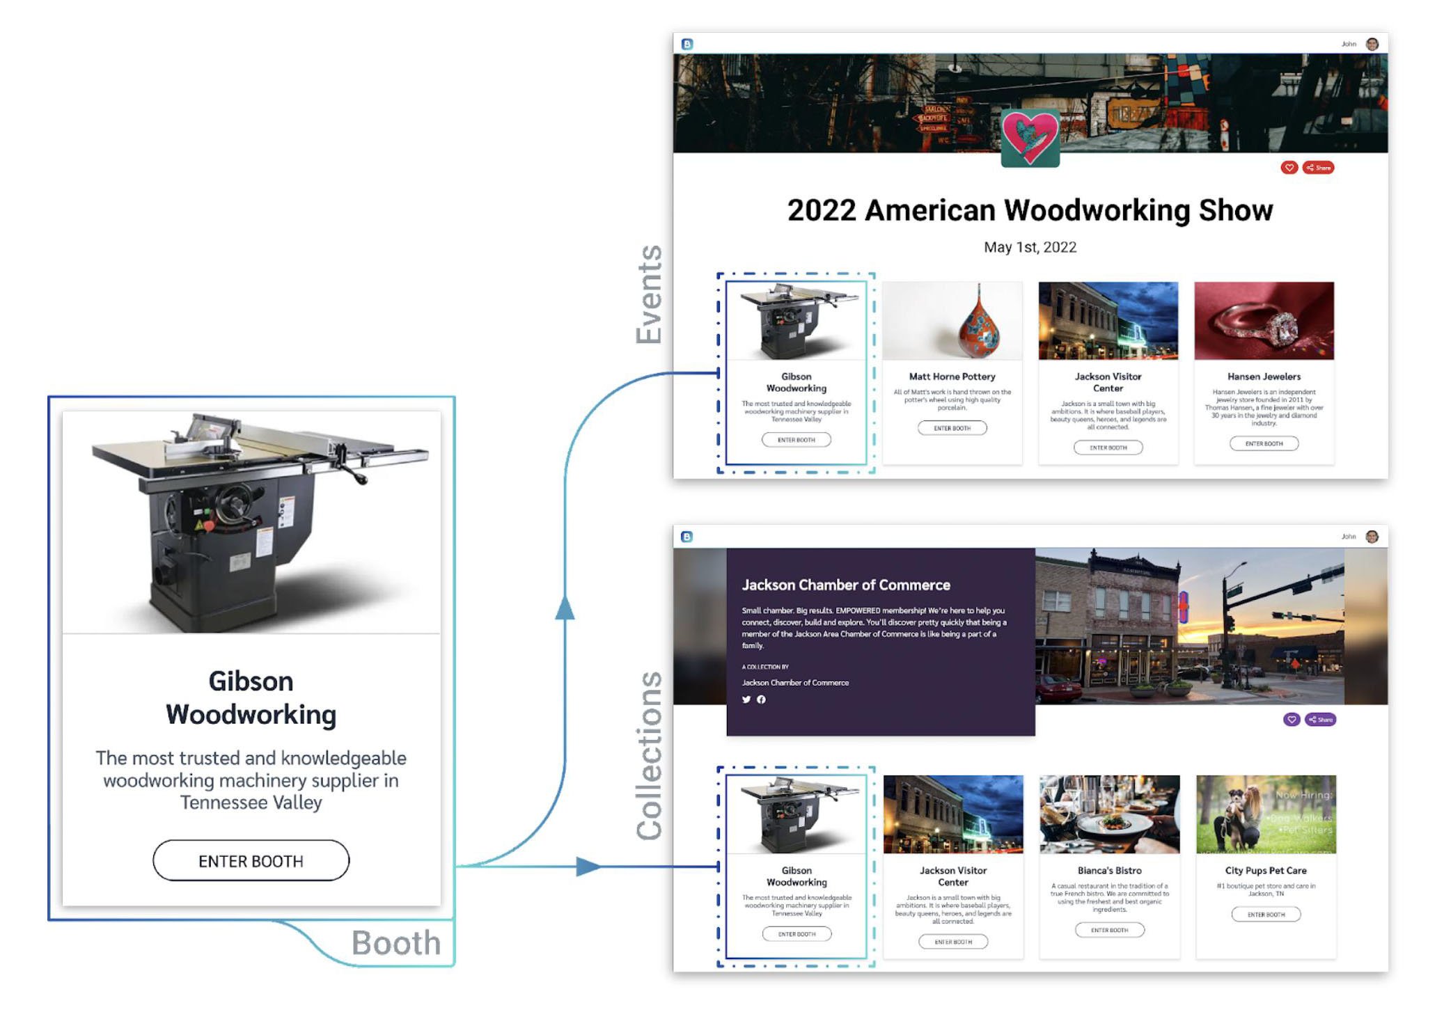This screenshot has height=1035, width=1444.
Task: Click the B logo in the Events window header
Action: coord(686,44)
